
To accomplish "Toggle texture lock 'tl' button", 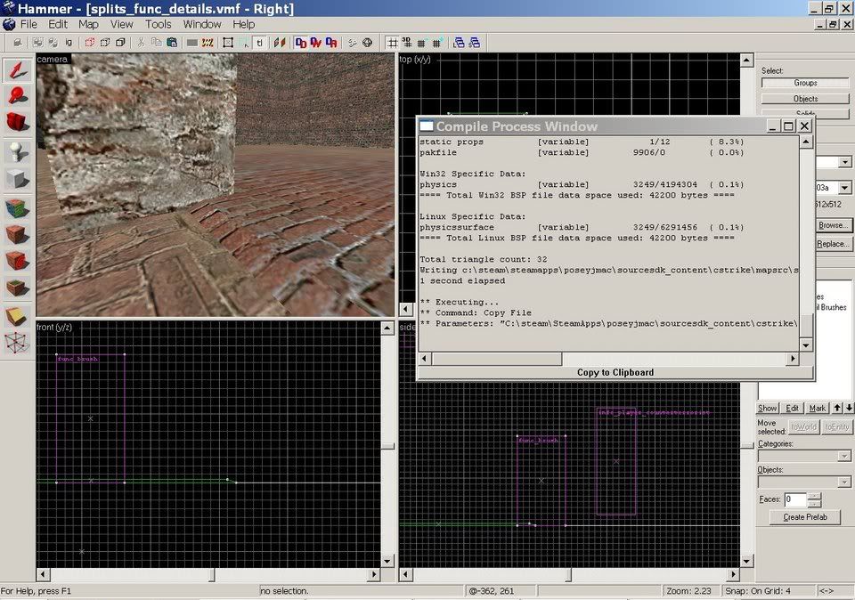I will coord(259,43).
